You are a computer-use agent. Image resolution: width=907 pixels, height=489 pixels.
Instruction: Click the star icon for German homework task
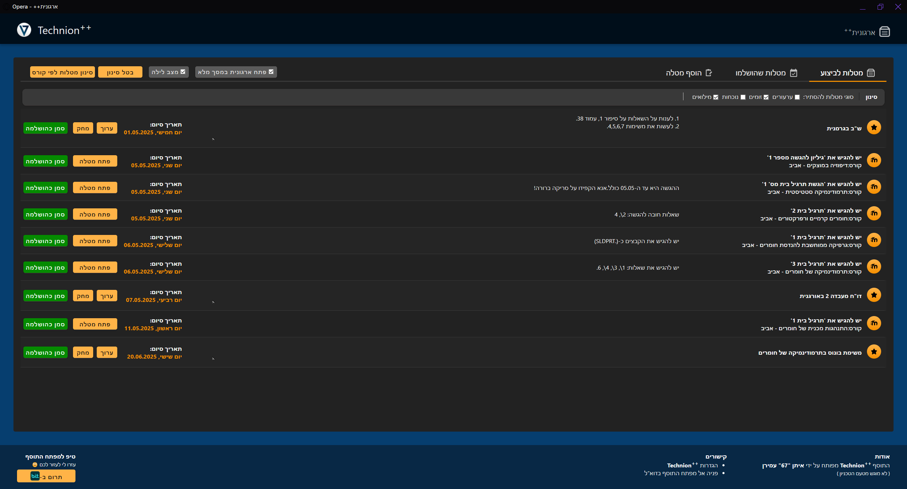coord(874,127)
